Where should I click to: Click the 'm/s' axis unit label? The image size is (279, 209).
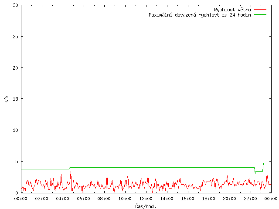tap(6, 99)
